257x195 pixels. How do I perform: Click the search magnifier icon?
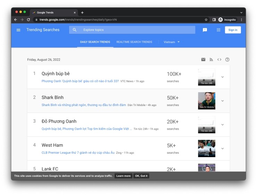click(x=75, y=30)
